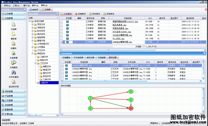Viewport: 208px width, 126px height.
Task: Open the 文档查找 document search icon
Action: (x=13, y=63)
